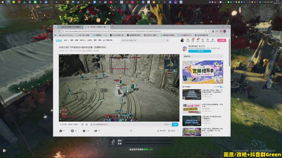This screenshot has width=282, height=158.
Task: Click the search magnifier in Bilibili search box
Action: (167, 40)
